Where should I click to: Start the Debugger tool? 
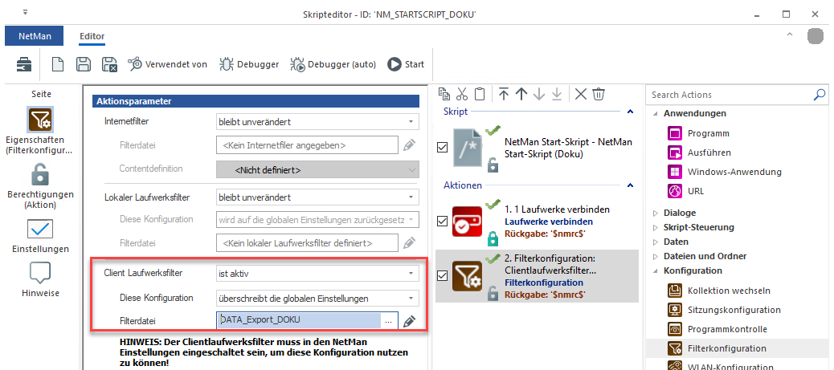coord(249,64)
